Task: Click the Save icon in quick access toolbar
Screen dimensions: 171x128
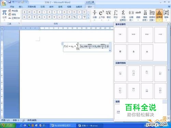Action: [10, 2]
